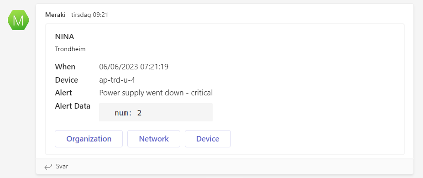423x178 pixels.
Task: Click the Device field label above Alert
Action: [x=66, y=80]
